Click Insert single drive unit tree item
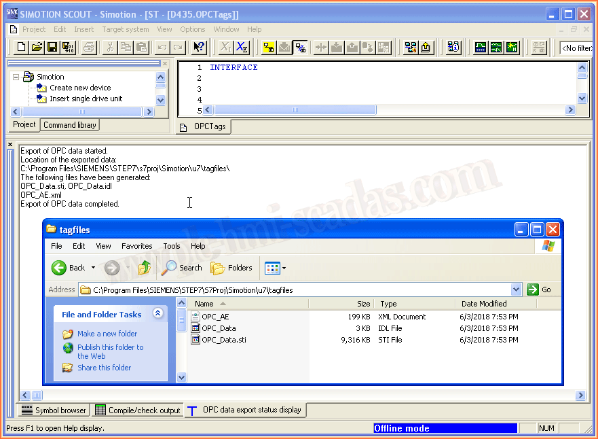Viewport: 598px width, 439px height. pyautogui.click(x=86, y=99)
